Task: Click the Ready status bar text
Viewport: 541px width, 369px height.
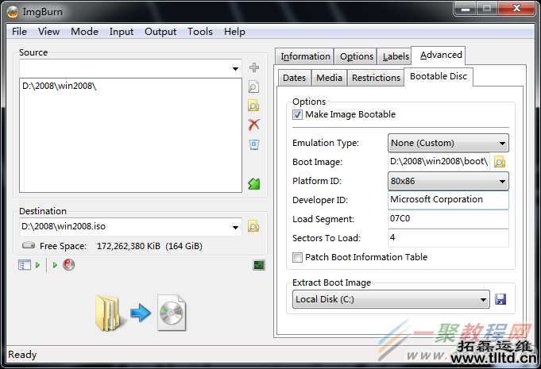Action: tap(22, 355)
